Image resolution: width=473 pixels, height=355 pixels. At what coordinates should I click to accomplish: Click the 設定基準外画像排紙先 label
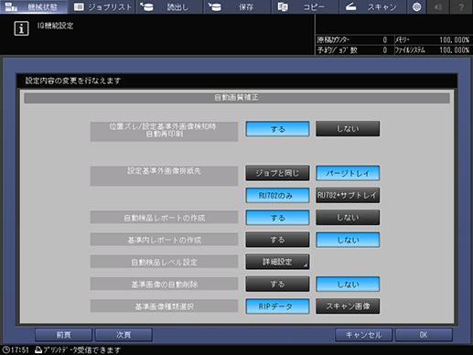click(164, 176)
